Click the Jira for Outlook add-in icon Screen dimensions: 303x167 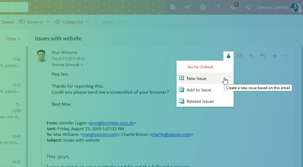[x=229, y=56]
